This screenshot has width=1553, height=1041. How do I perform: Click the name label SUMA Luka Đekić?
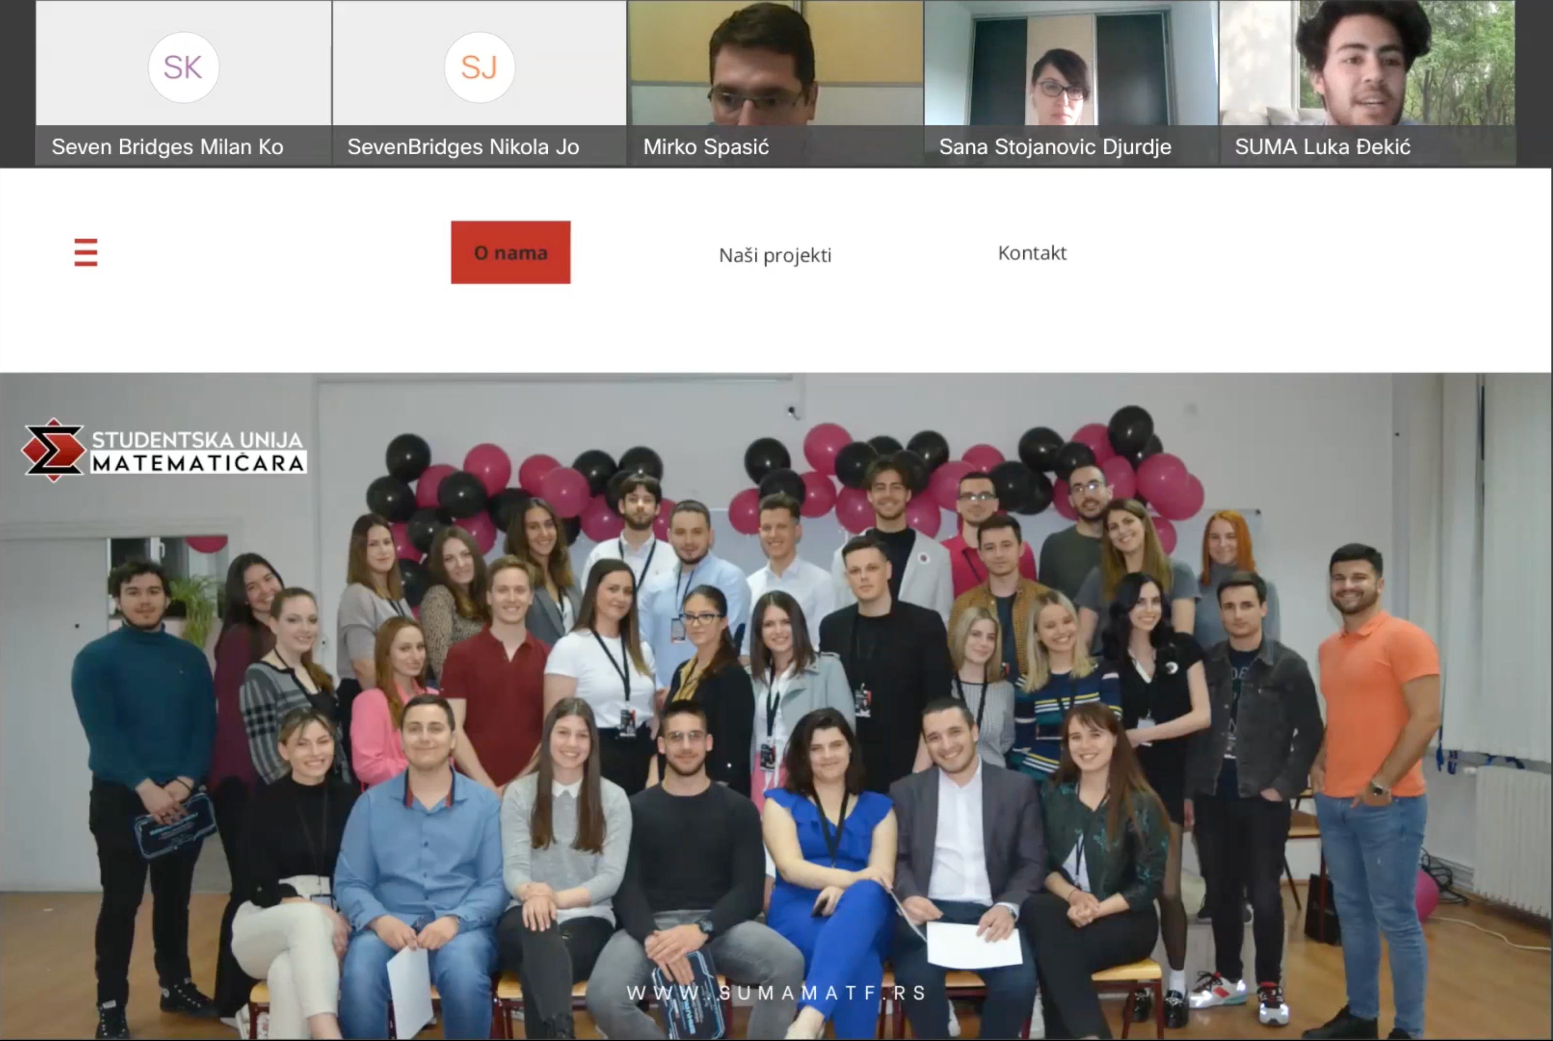[x=1322, y=147]
